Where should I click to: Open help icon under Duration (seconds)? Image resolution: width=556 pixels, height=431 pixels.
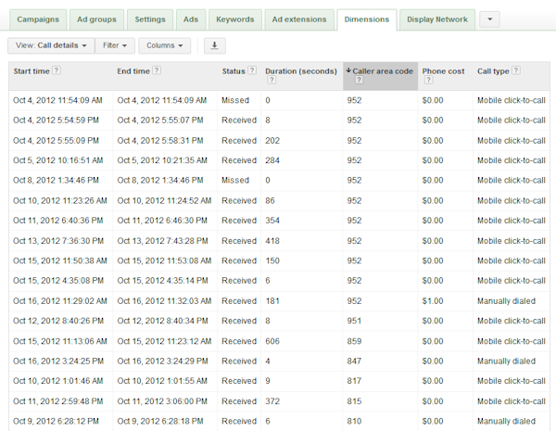272,80
